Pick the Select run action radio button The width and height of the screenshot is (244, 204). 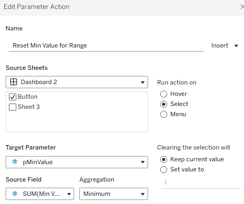164,104
